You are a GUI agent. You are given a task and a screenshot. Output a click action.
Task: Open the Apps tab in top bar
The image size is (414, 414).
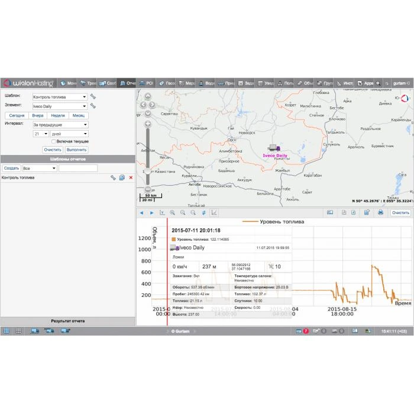tap(366, 83)
